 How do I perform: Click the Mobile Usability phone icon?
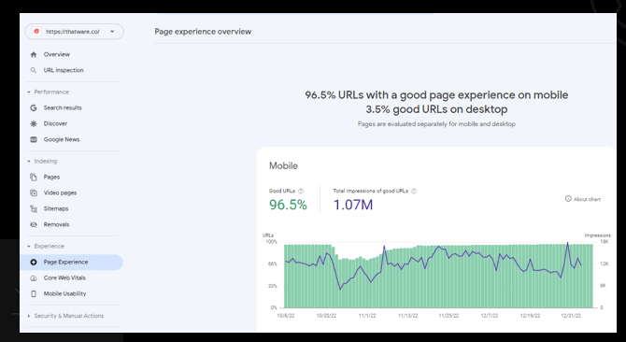pyautogui.click(x=34, y=293)
